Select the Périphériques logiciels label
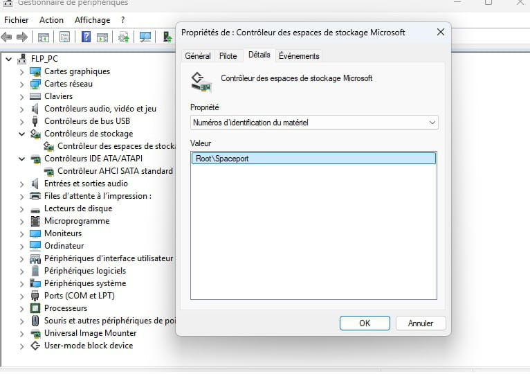The height and width of the screenshot is (374, 530). tap(85, 271)
